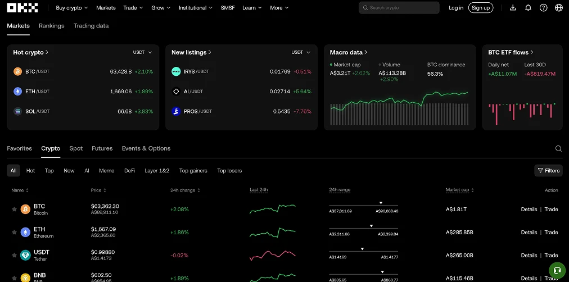The width and height of the screenshot is (569, 282).
Task: Click the ETH coin icon in Hot crypto
Action: pyautogui.click(x=18, y=92)
